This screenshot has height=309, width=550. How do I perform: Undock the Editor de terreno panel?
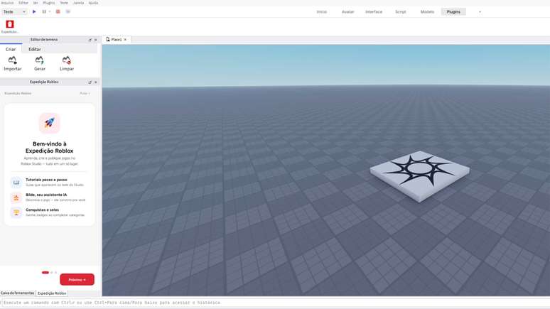point(90,40)
